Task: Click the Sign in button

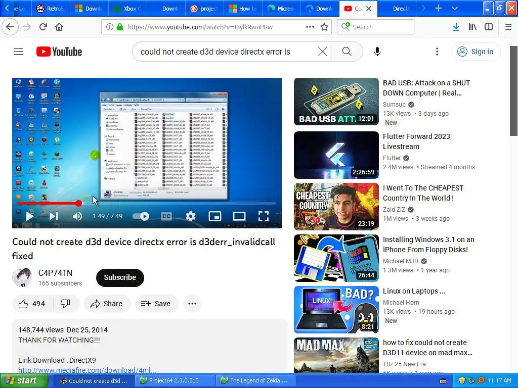Action: (476, 52)
